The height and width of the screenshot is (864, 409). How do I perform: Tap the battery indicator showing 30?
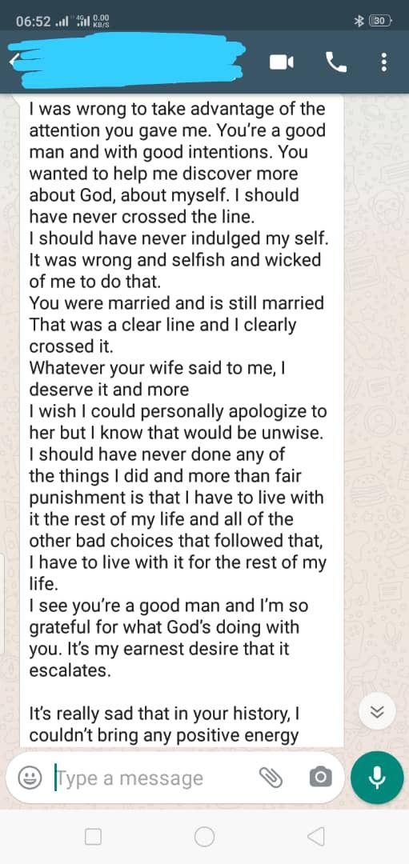tap(380, 21)
